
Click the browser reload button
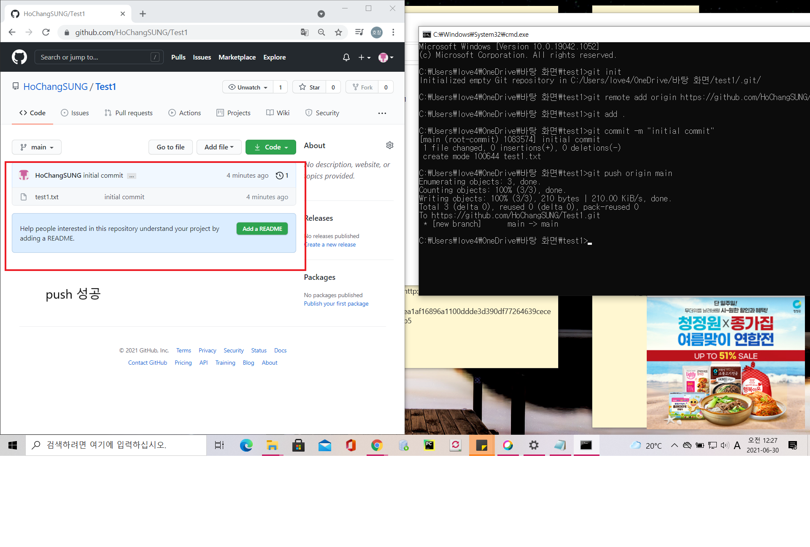(x=46, y=32)
